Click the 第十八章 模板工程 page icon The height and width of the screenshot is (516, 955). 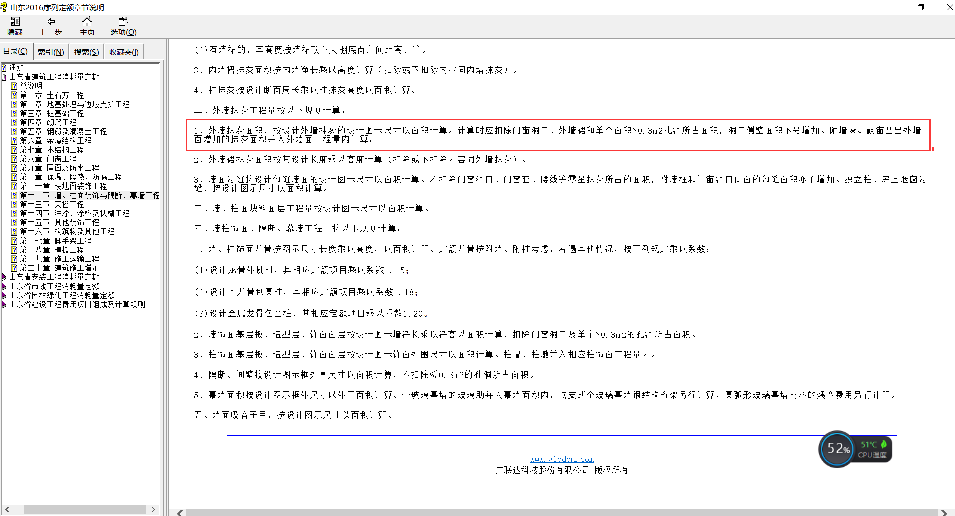pyautogui.click(x=14, y=250)
